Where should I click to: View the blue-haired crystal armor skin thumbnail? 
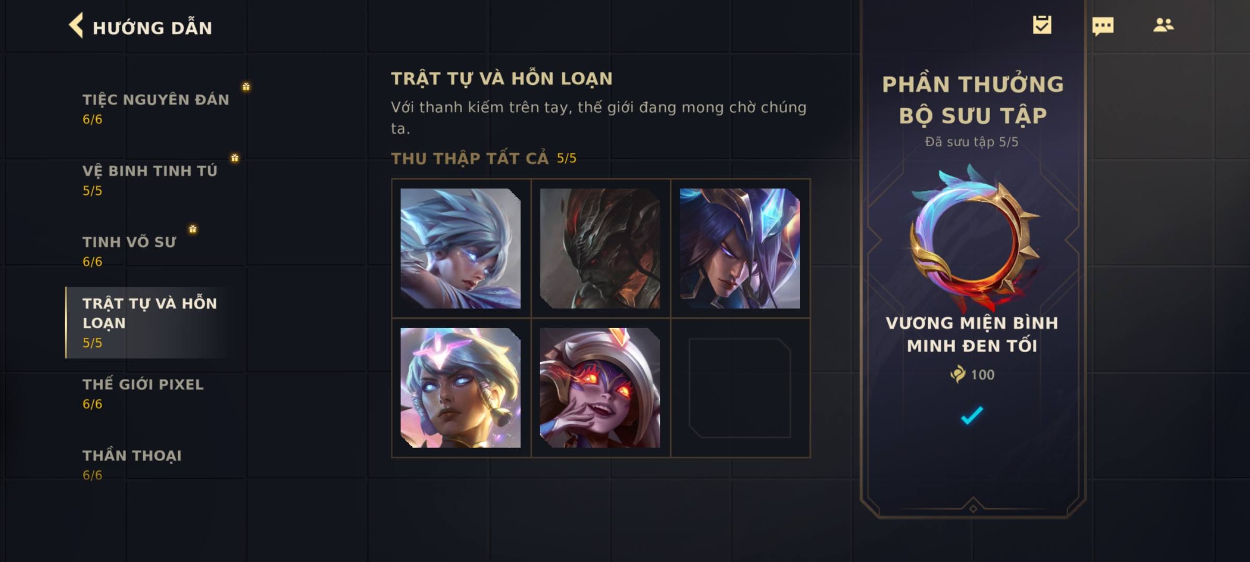coord(740,248)
